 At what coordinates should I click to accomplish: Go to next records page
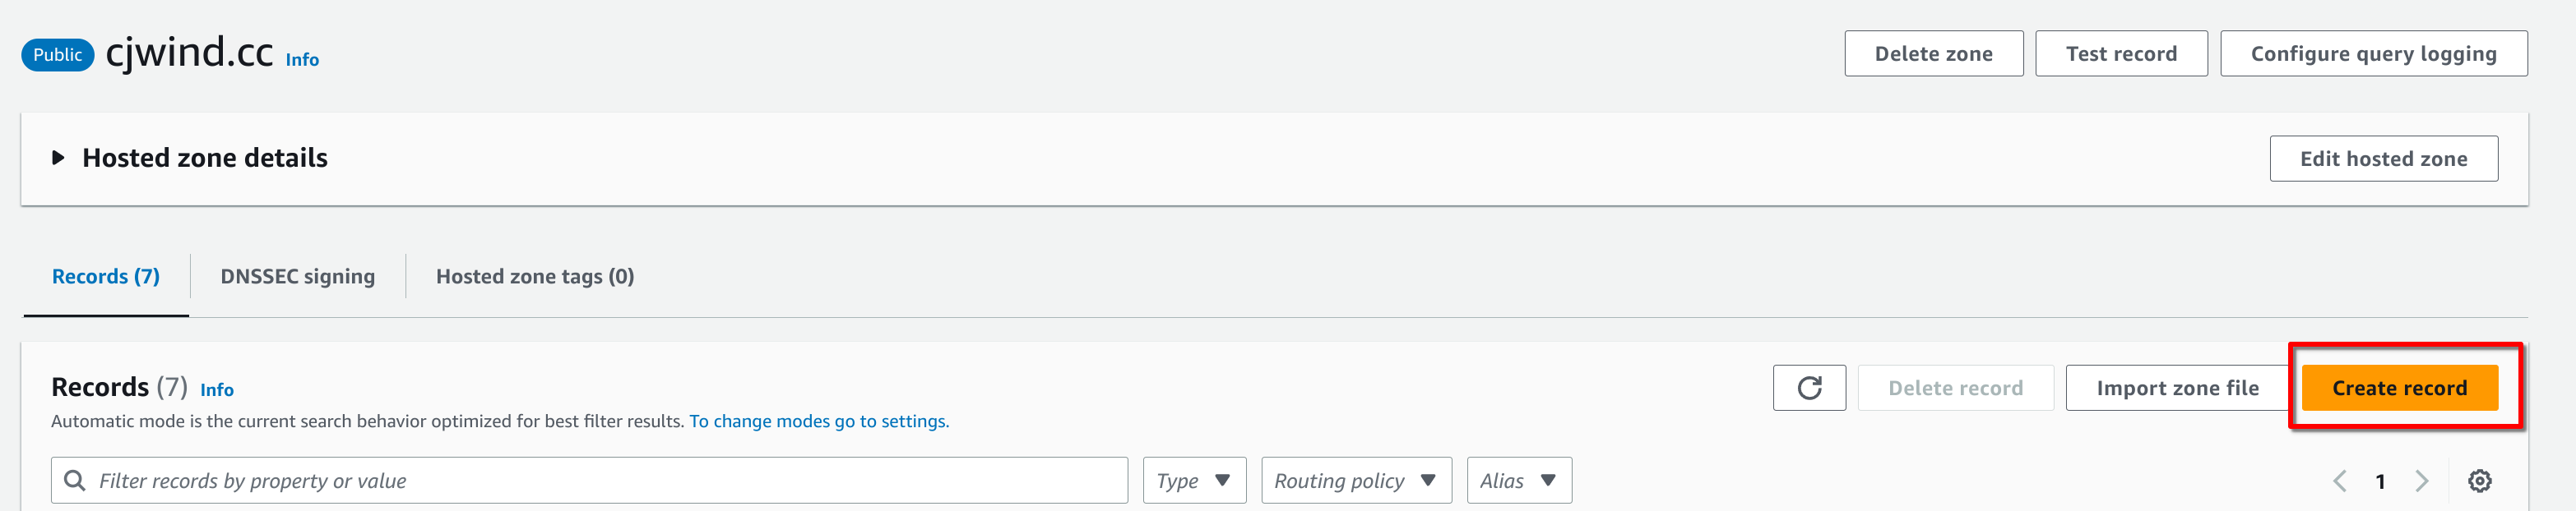[x=2421, y=481]
